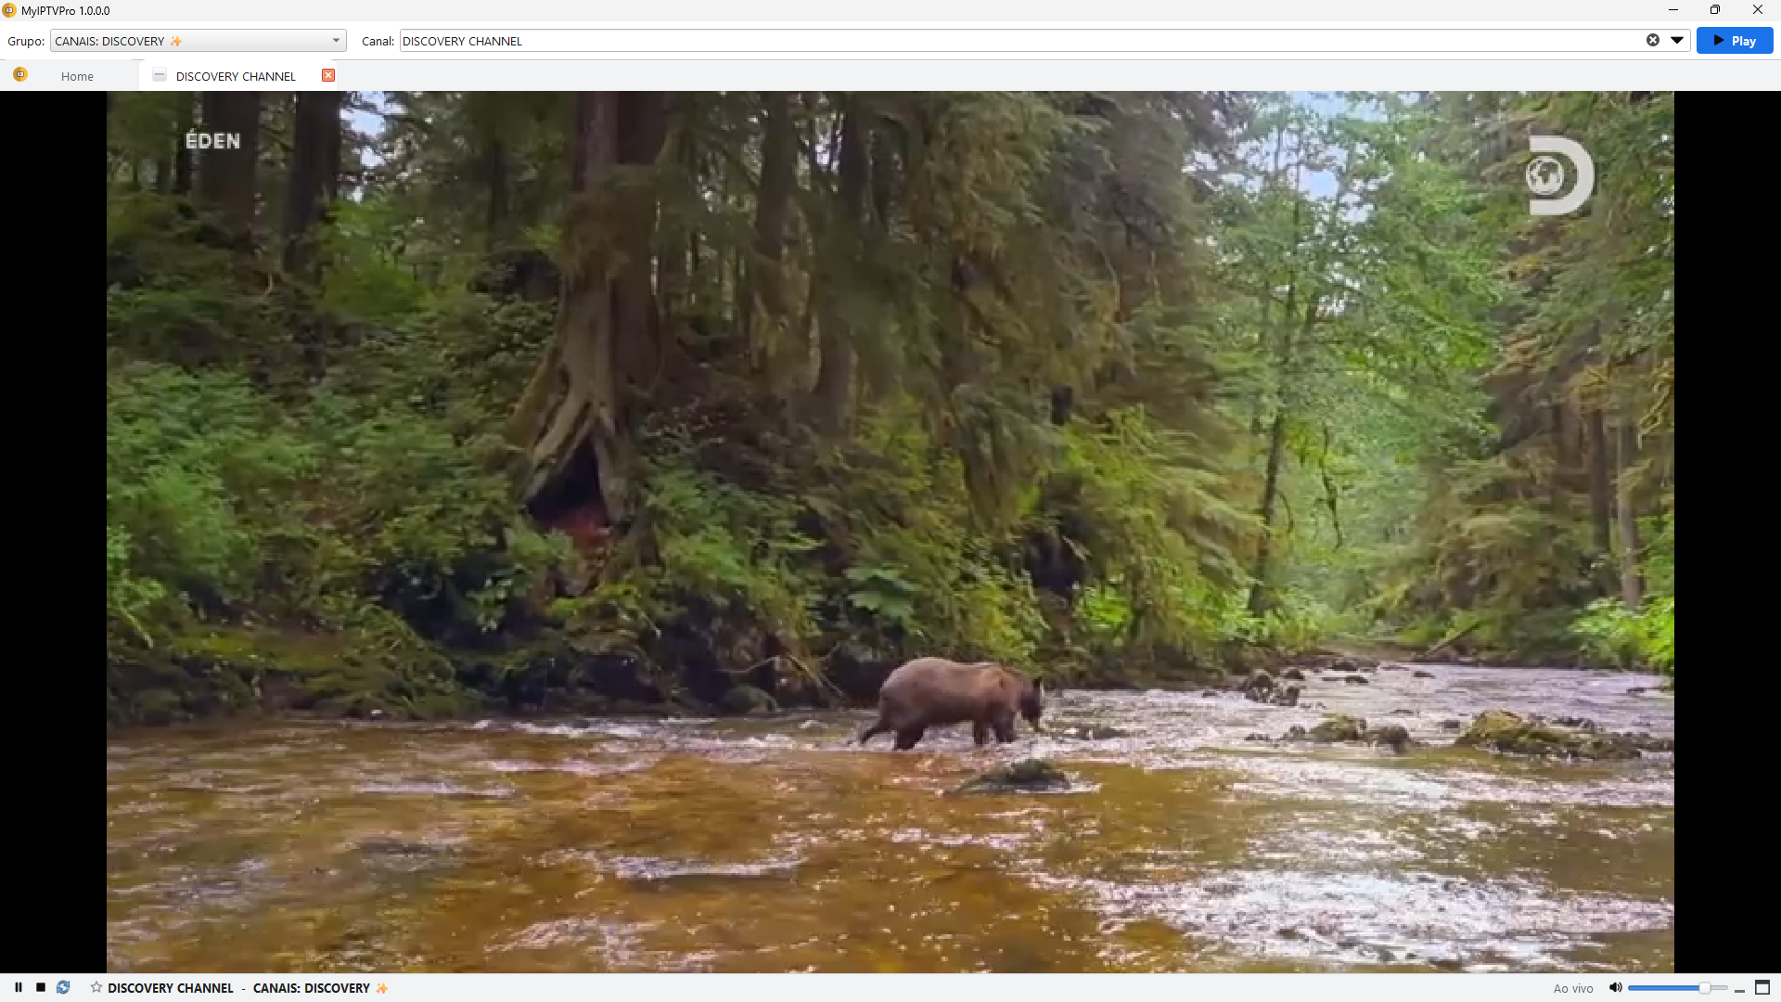Mute audio with the speaker icon
The image size is (1781, 1002).
(x=1615, y=987)
